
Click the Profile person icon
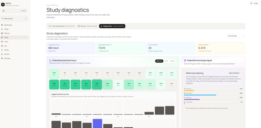(2, 50)
